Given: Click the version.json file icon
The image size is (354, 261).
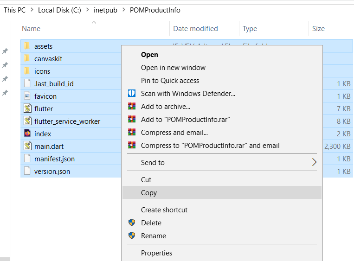Looking at the screenshot, I should point(27,171).
